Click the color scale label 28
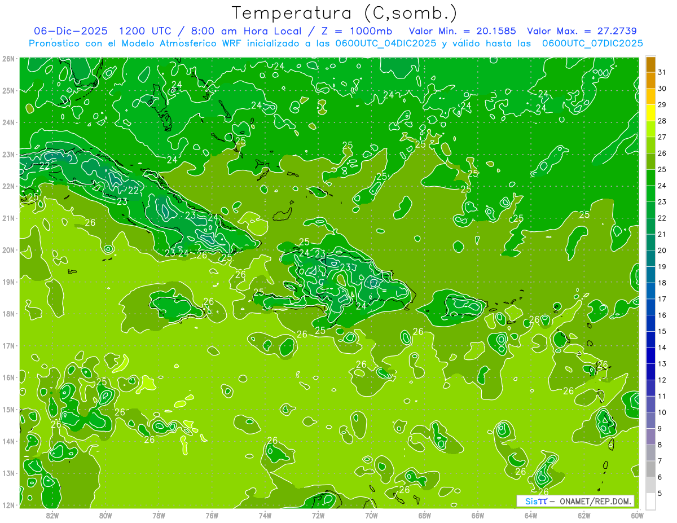Viewport: 677px width, 523px height. 662,121
